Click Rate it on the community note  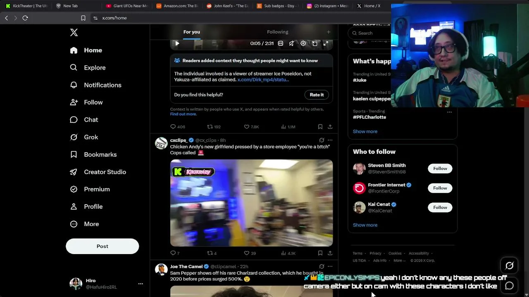click(317, 95)
